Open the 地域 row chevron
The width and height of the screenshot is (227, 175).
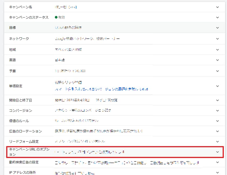click(x=218, y=50)
